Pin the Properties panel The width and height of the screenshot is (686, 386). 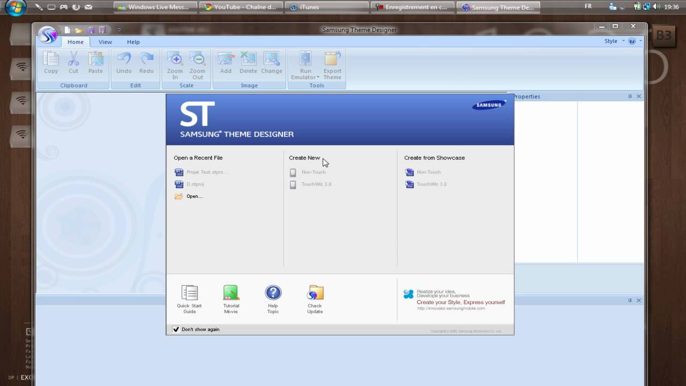click(x=630, y=96)
